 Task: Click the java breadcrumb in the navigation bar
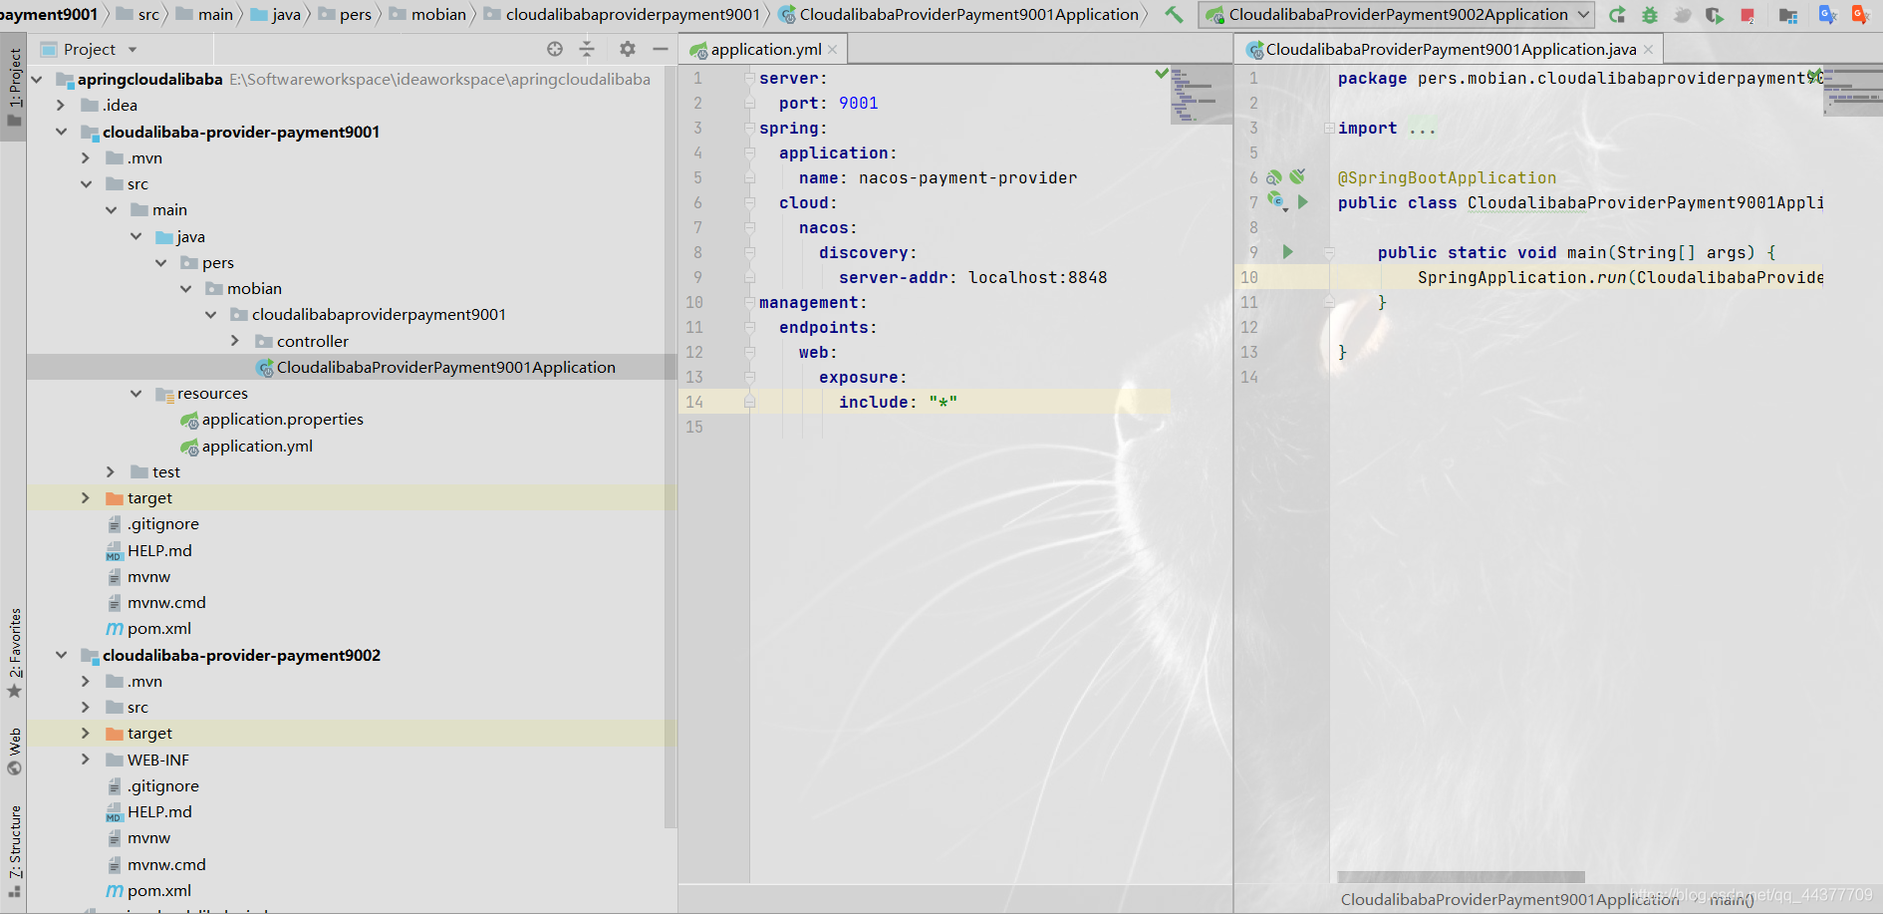[x=277, y=14]
